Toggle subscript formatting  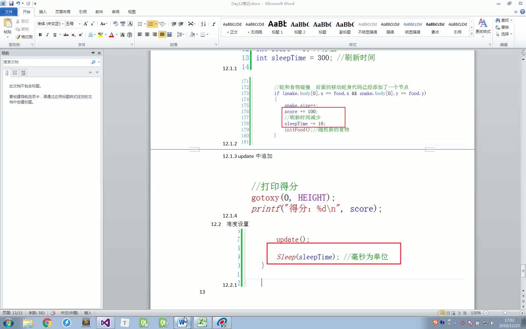(x=73, y=35)
